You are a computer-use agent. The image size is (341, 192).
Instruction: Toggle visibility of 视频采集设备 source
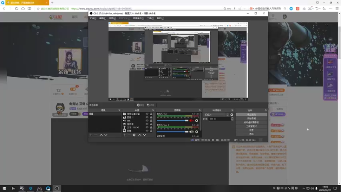coord(147,114)
